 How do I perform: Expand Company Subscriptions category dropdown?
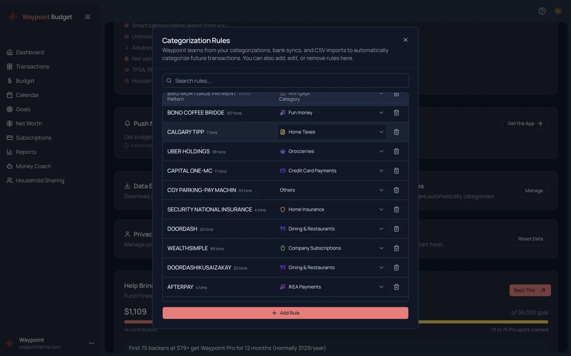[332, 248]
